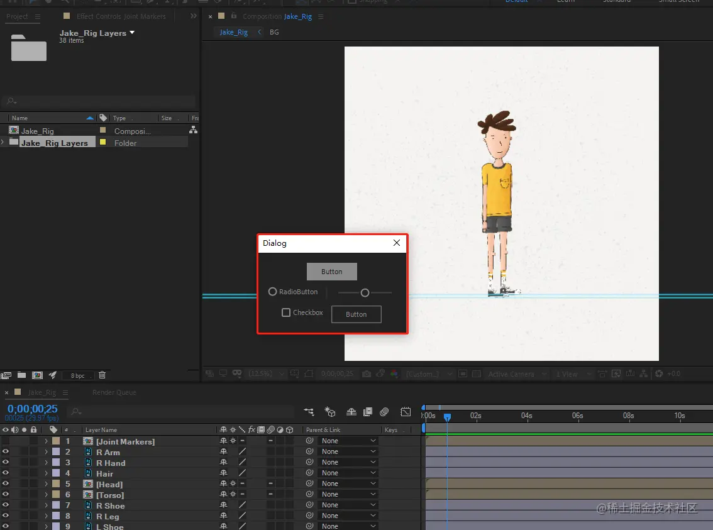
Task: Toggle the Draft 3D icon in timeline
Action: tap(330, 412)
